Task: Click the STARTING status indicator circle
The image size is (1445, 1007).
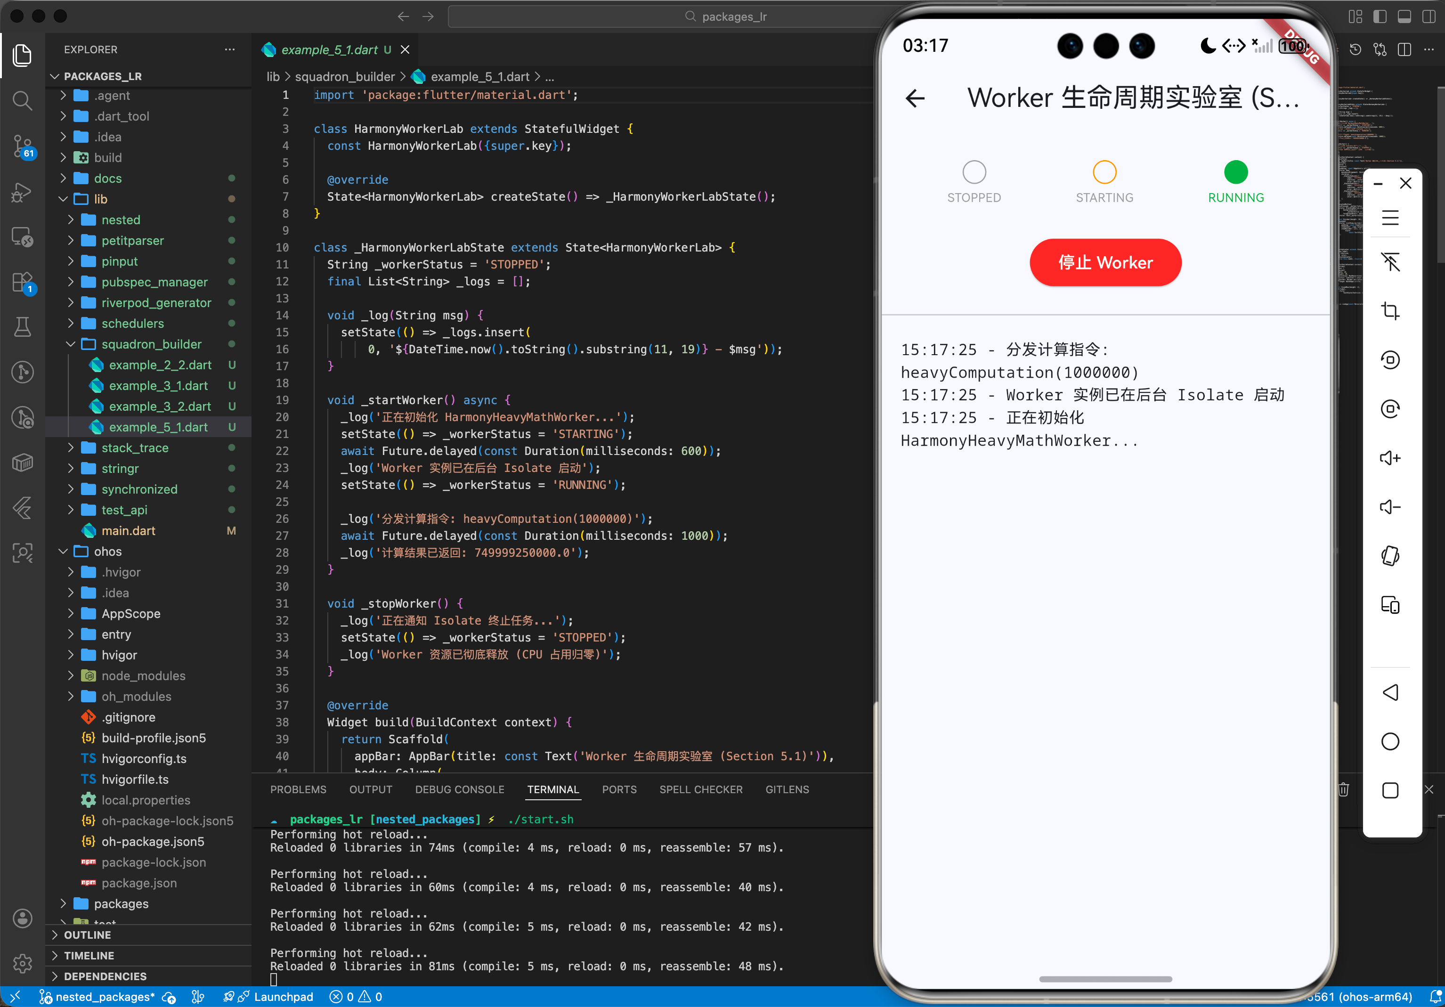Action: point(1104,172)
